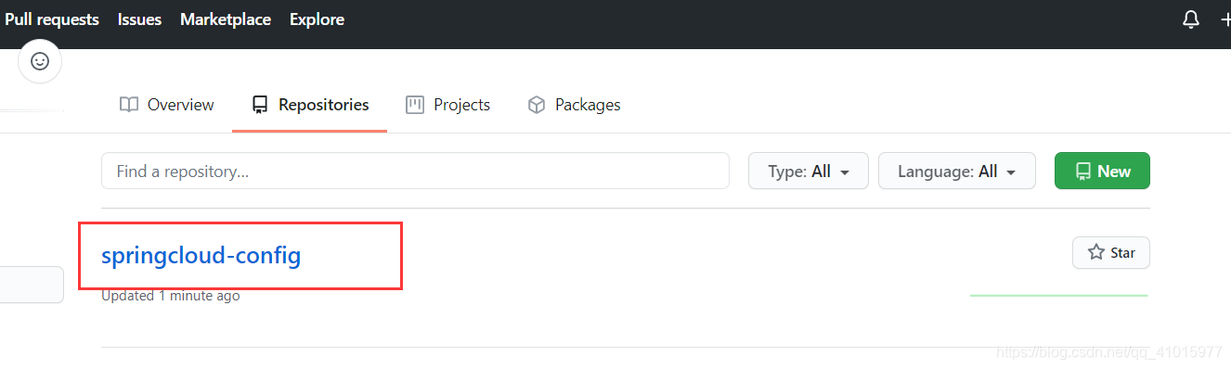Open Pull requests in top navigation
1231x369 pixels.
52,19
